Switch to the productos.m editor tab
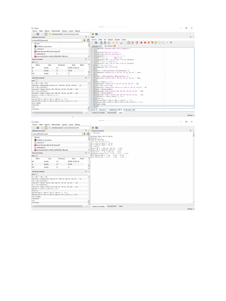Viewport: 226px width, 301px height. point(96,46)
